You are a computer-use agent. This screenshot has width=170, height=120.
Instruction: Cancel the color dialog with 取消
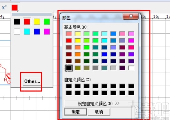click(99, 112)
